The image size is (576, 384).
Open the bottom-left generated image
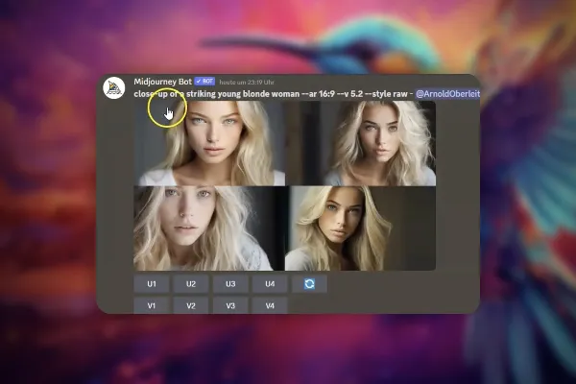click(x=209, y=228)
